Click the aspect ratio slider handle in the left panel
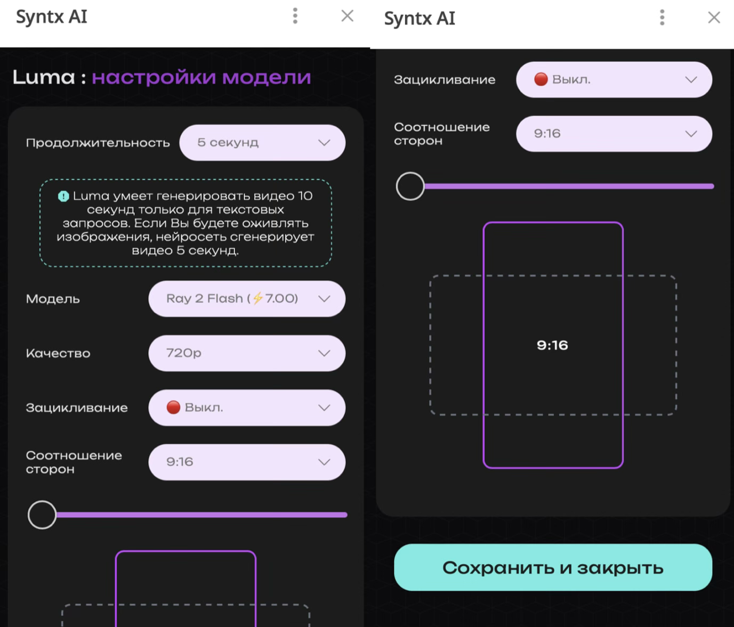The image size is (734, 627). (42, 515)
